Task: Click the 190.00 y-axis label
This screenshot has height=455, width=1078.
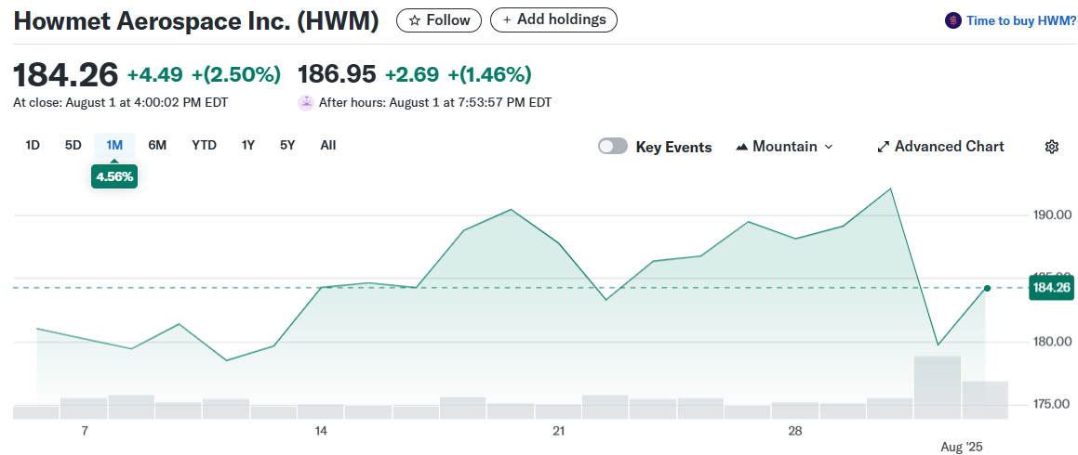Action: coord(1051,214)
